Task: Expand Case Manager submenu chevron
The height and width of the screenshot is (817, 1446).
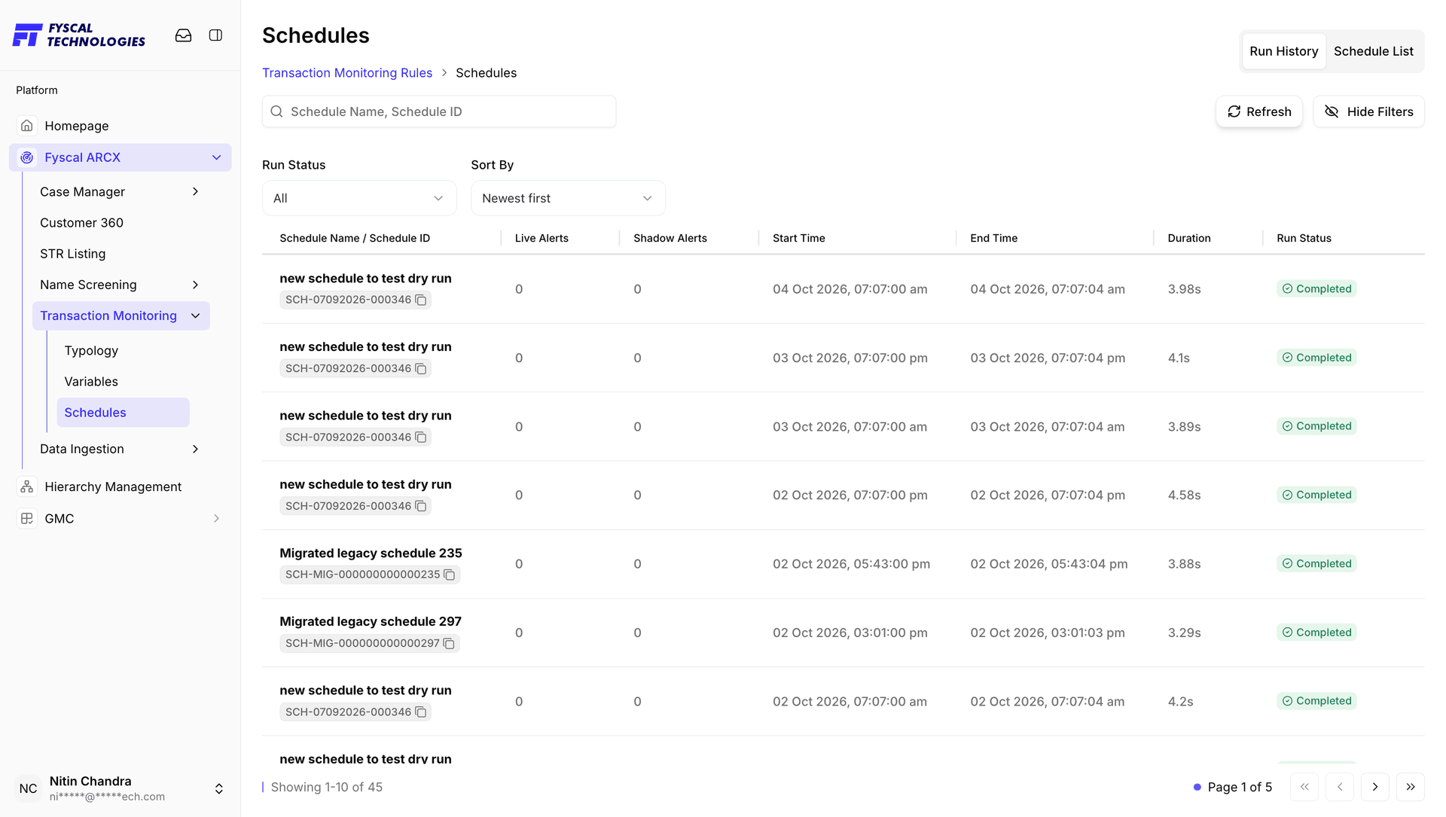Action: click(x=196, y=192)
